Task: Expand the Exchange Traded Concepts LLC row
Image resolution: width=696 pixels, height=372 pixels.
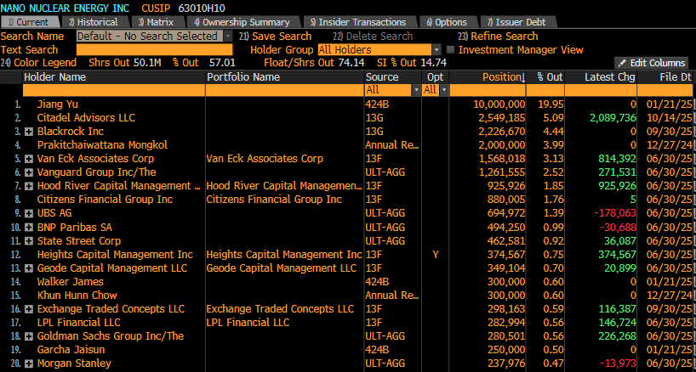Action: 29,309
